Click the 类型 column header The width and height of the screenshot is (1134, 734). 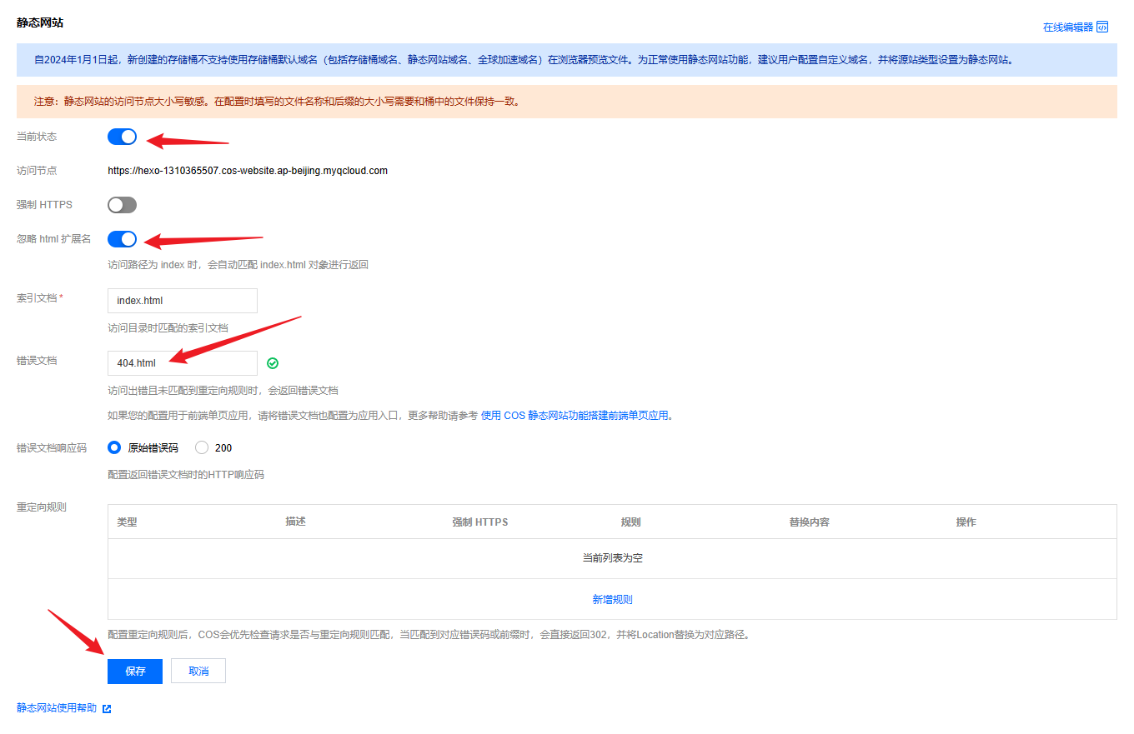coord(127,522)
